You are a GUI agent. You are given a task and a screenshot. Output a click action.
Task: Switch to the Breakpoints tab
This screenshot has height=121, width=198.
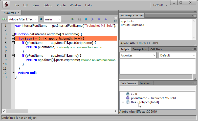tap(139, 49)
